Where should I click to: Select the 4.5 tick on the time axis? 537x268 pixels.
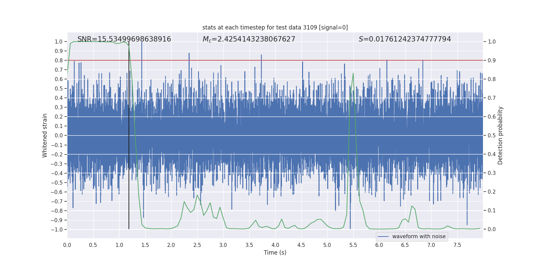[301, 245]
